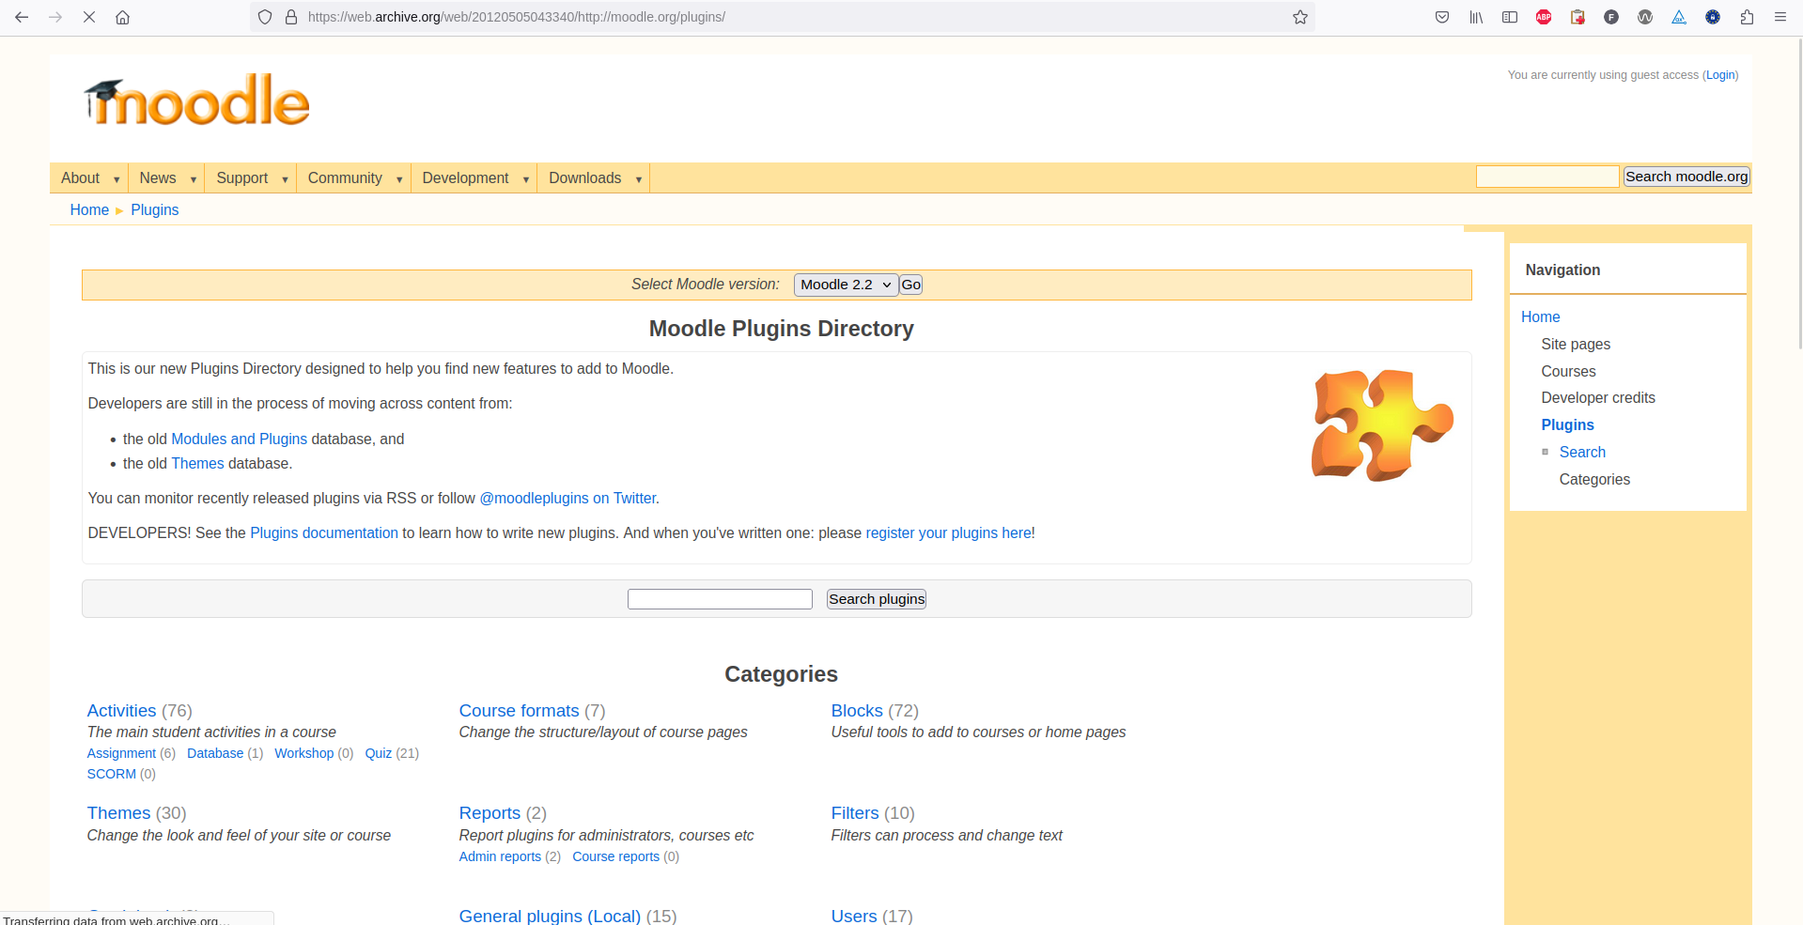Open the SCORM subcategory
The height and width of the screenshot is (925, 1803).
click(x=112, y=774)
